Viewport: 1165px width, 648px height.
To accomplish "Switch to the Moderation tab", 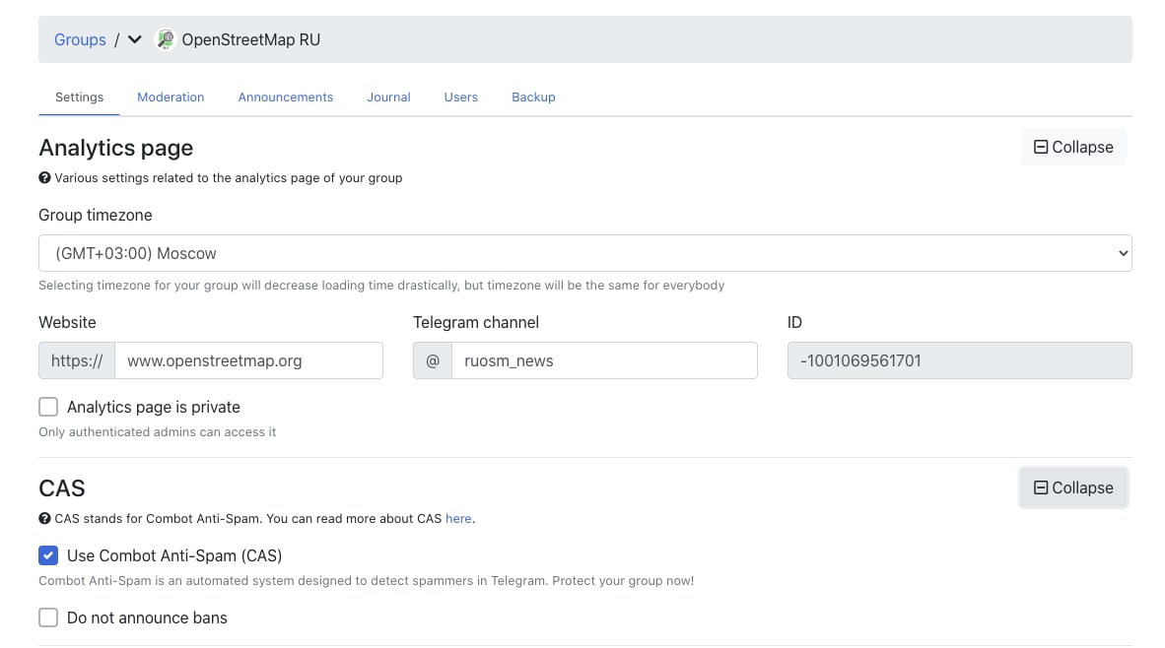I will click(x=171, y=97).
